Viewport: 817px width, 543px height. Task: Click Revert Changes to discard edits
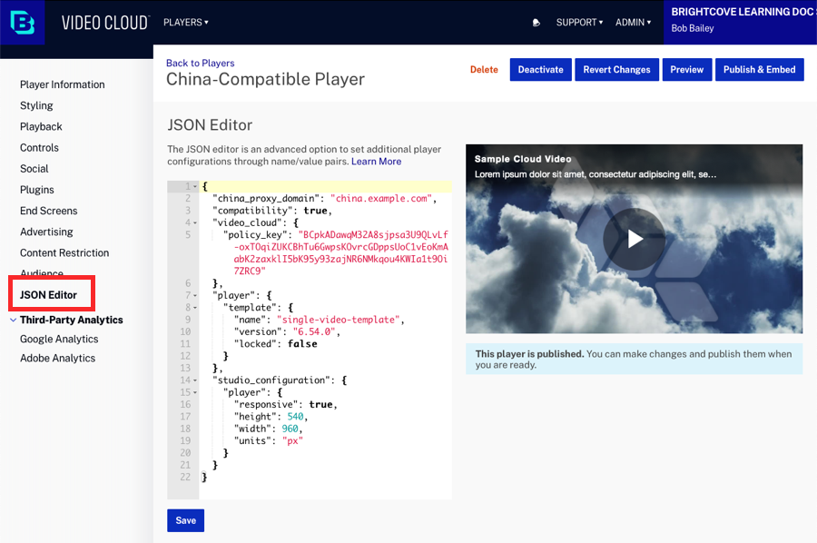click(616, 69)
